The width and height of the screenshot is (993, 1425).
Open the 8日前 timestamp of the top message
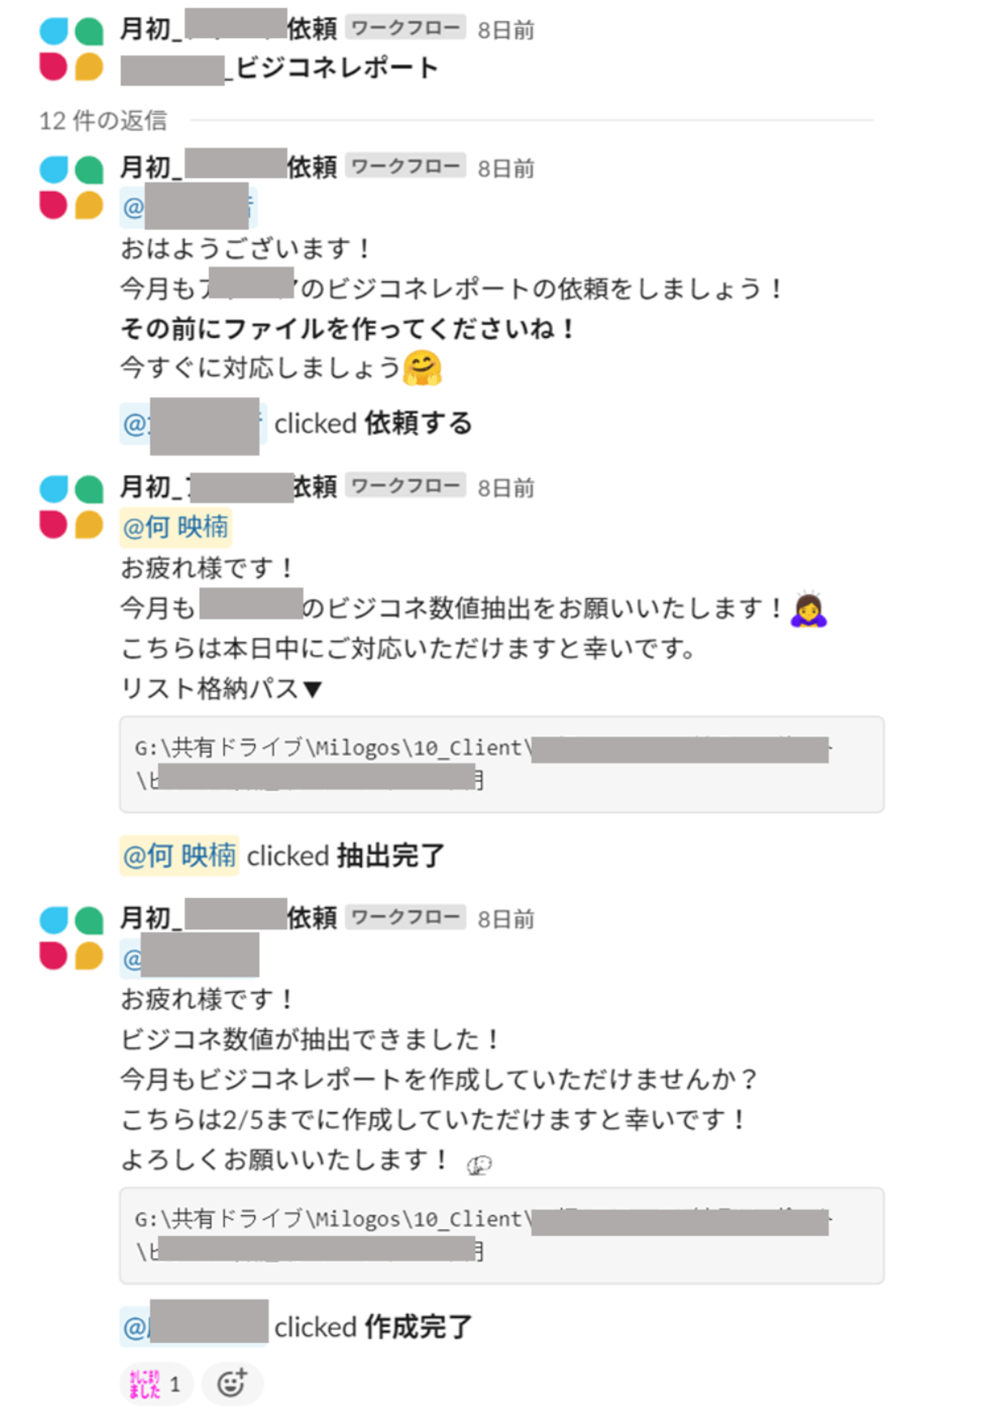tap(505, 30)
